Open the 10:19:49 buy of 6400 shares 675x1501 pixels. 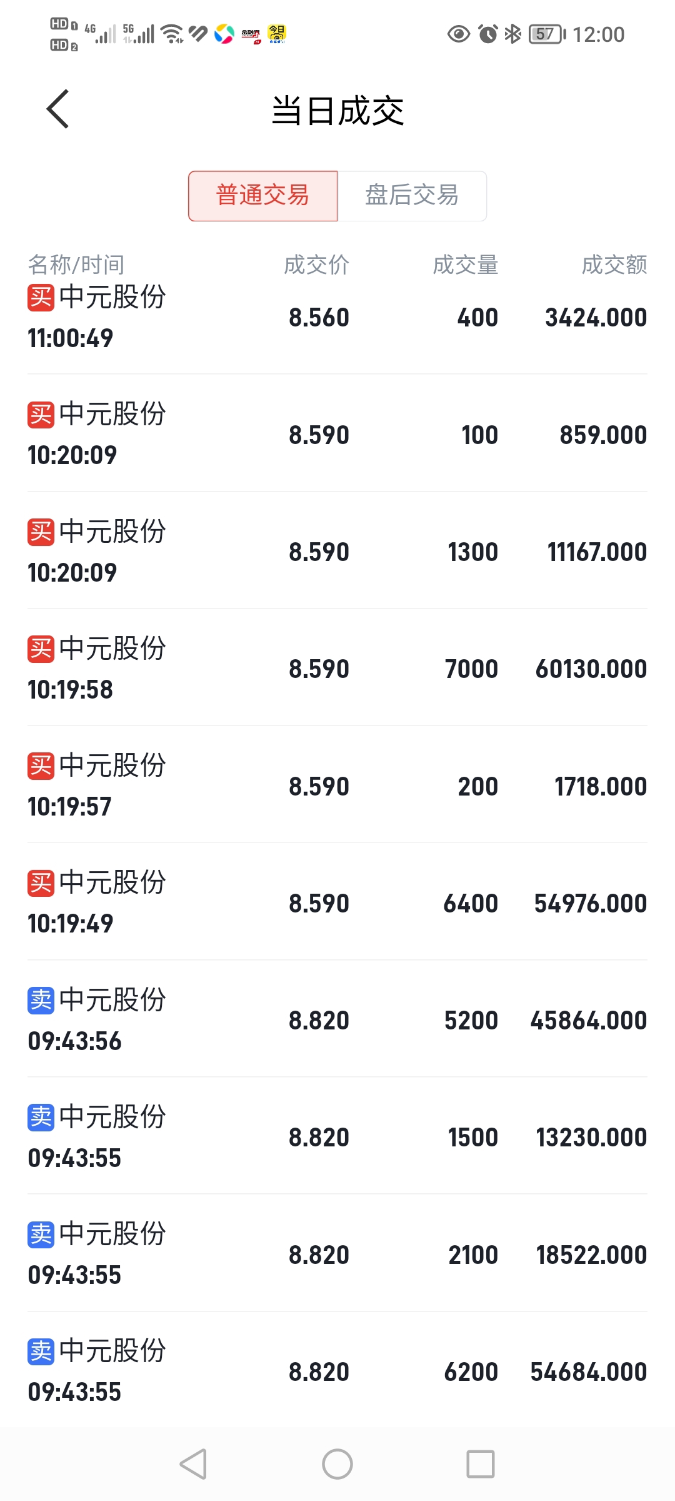pos(337,902)
